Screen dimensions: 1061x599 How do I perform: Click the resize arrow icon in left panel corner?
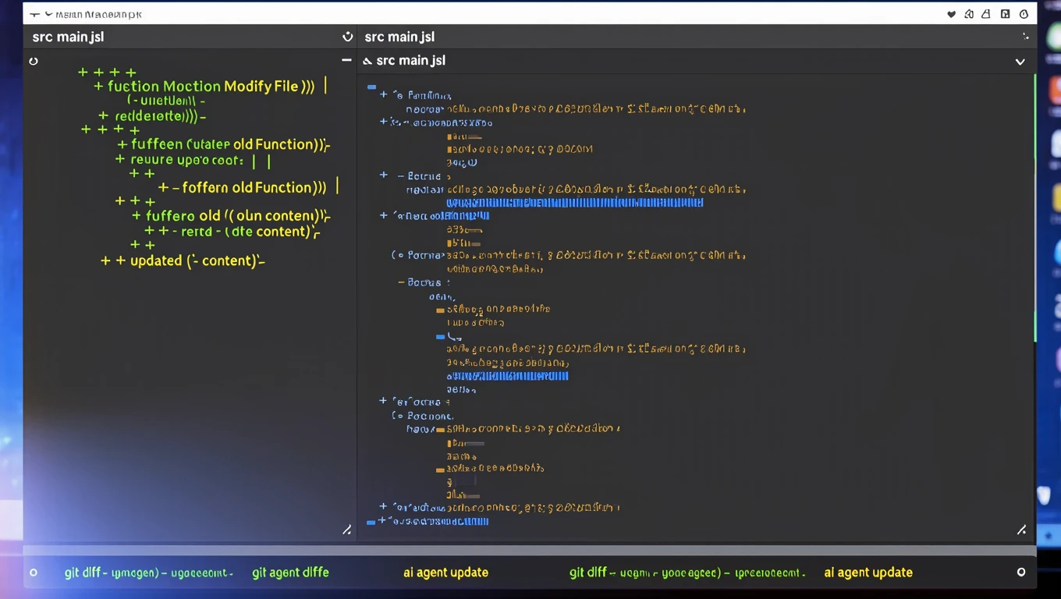point(347,530)
